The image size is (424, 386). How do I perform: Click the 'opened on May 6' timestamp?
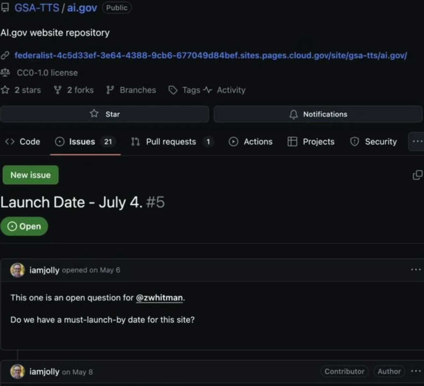91,270
